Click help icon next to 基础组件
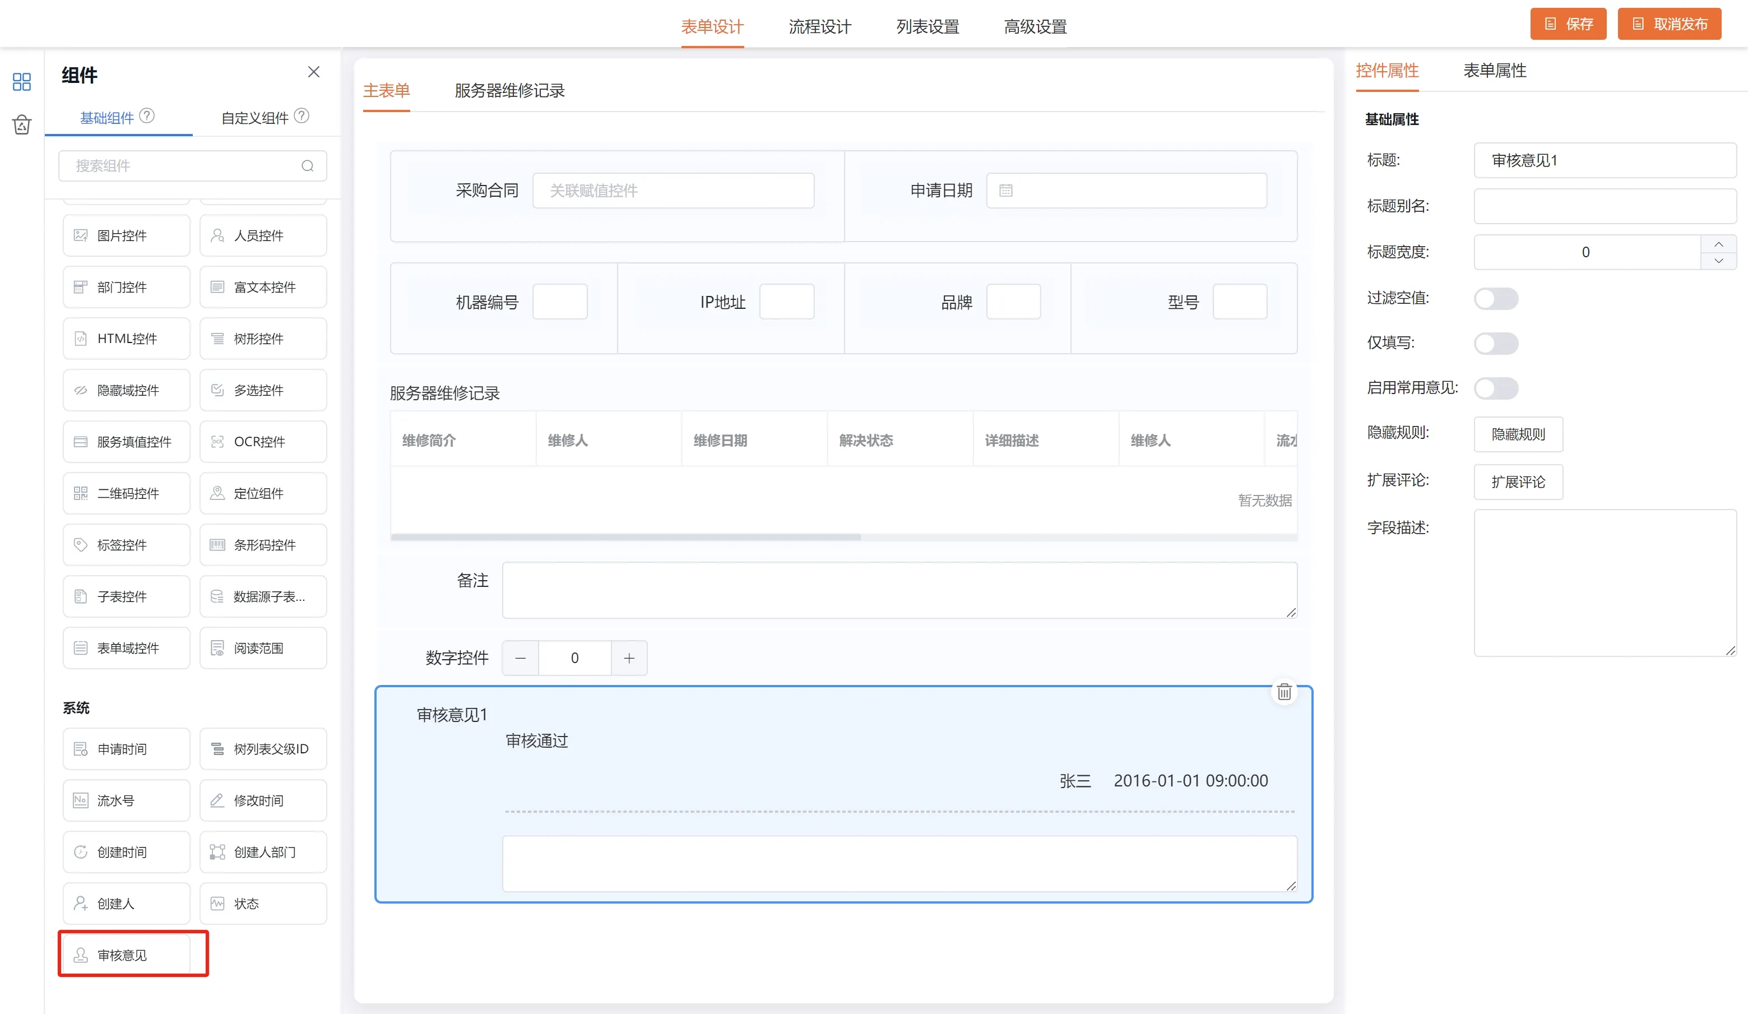This screenshot has height=1014, width=1748. point(147,116)
